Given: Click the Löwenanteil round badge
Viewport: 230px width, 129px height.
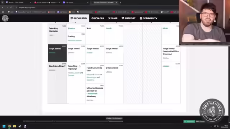Looking at the screenshot, I should 212,111.
